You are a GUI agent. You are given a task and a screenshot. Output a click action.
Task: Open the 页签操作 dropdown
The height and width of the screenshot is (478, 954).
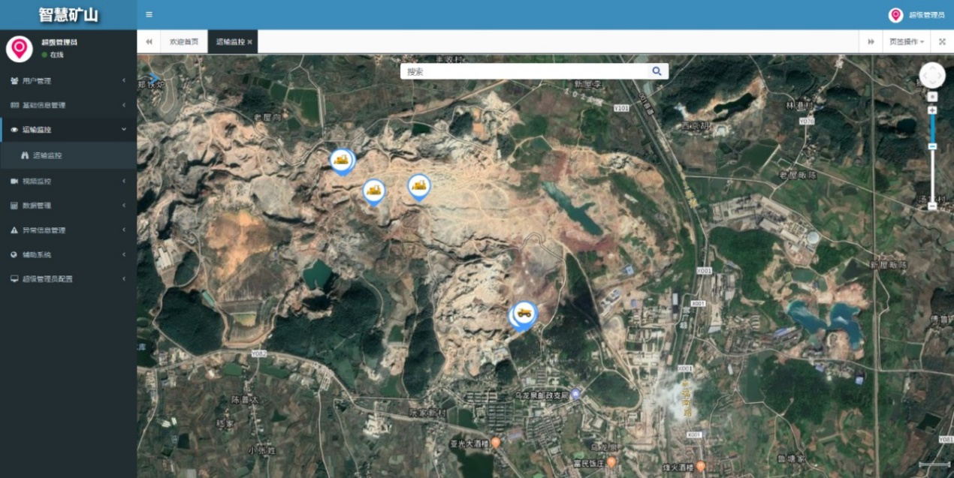(907, 42)
